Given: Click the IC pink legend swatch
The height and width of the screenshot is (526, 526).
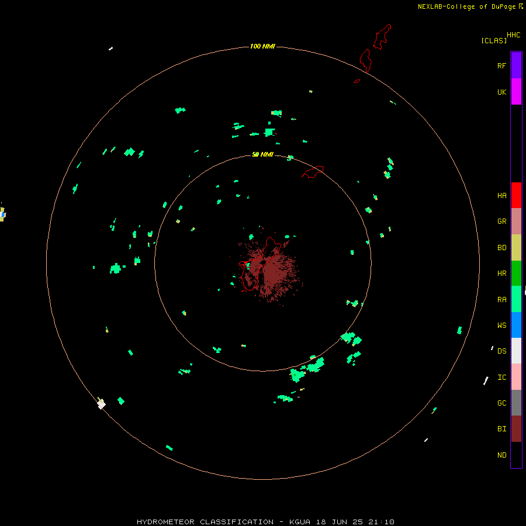Looking at the screenshot, I should click(516, 377).
